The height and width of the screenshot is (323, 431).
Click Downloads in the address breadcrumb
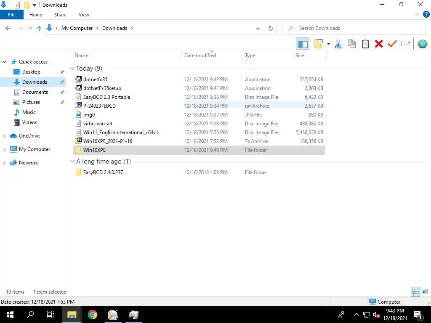point(114,28)
